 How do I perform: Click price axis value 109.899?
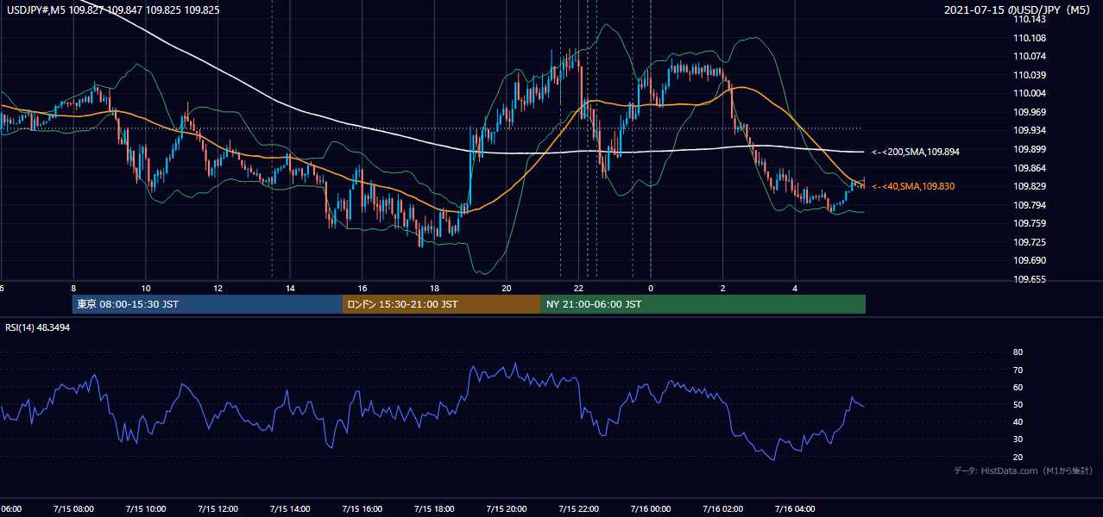[1031, 149]
